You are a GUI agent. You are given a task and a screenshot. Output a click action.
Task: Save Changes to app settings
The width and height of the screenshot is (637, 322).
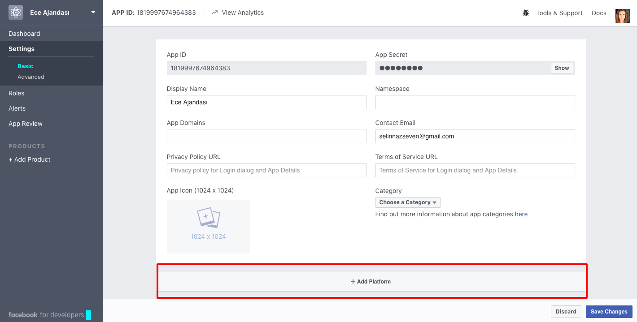pos(609,312)
